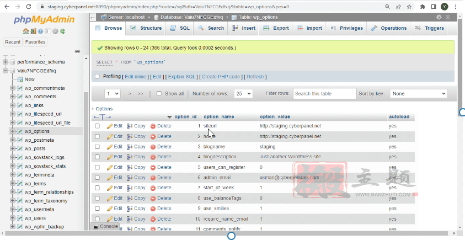This screenshot has width=465, height=240.
Task: Click Copy icon for users_can_register row
Action: 130,167
